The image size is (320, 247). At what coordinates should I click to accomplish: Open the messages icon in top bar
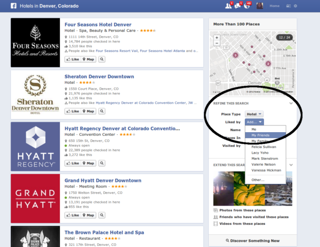point(237,6)
